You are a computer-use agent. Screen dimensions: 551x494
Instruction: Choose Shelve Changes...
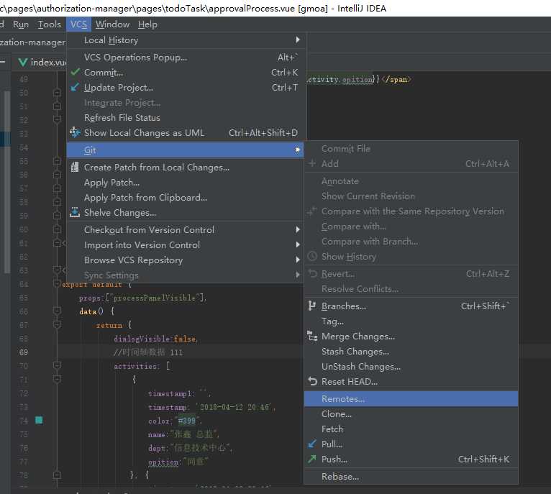click(185, 213)
